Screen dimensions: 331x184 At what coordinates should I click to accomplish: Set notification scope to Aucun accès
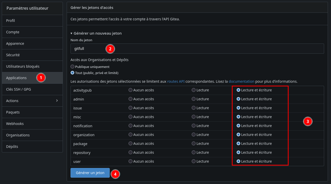[x=131, y=126]
